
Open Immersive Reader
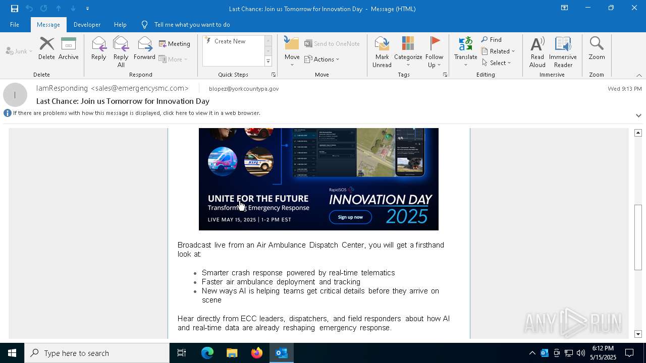pyautogui.click(x=563, y=51)
